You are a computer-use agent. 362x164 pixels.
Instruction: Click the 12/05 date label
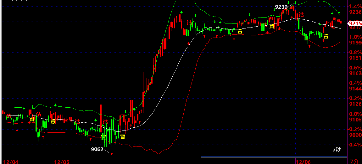[62, 162]
